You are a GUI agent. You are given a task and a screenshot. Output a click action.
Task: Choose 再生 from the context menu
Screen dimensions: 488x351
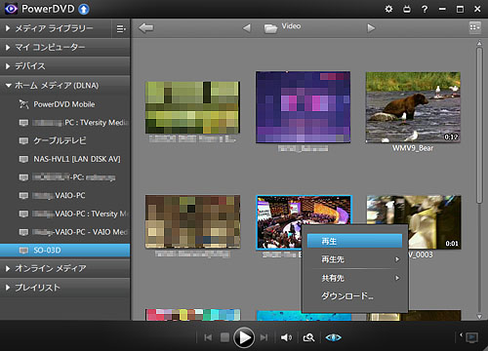point(354,241)
